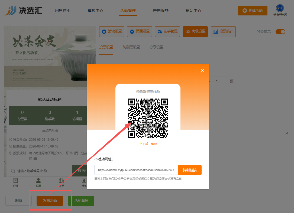Image resolution: width=294 pixels, height=213 pixels.
Task: Click the QR code image
Action: pos(148,118)
